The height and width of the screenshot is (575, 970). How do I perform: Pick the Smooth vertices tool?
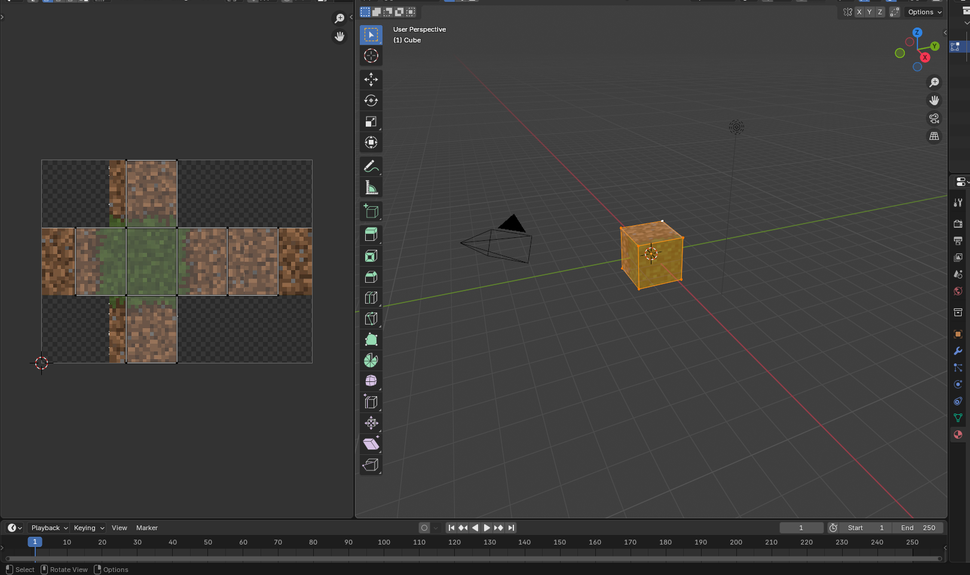point(371,381)
